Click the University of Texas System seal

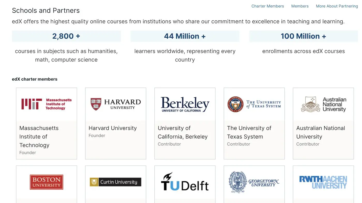(254, 104)
